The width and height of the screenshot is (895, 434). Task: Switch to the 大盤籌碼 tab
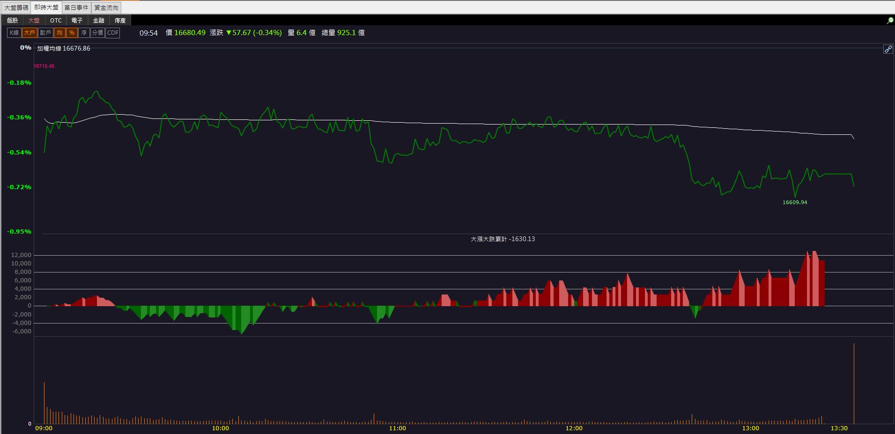pos(16,7)
